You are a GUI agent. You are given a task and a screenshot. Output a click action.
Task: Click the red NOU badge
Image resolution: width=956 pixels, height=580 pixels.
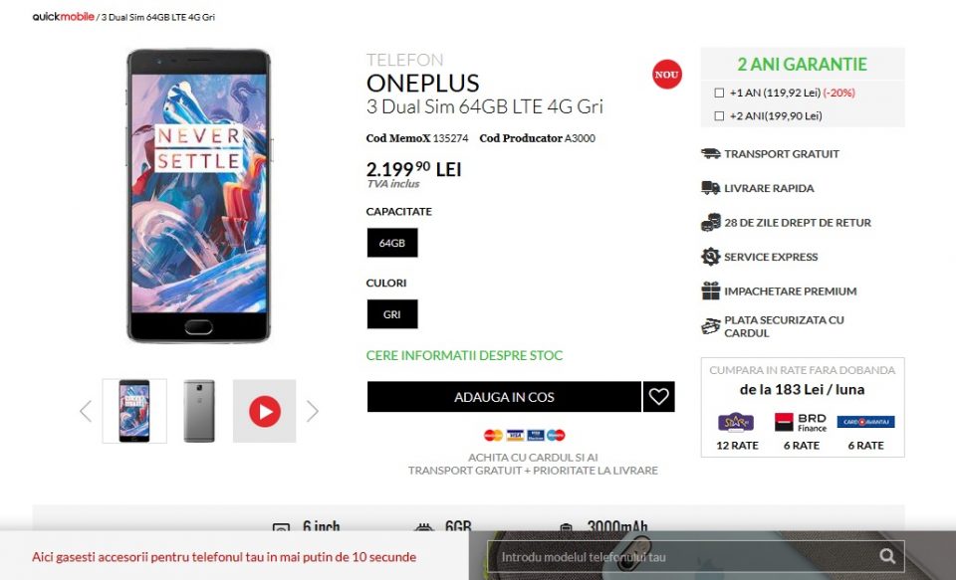[666, 75]
